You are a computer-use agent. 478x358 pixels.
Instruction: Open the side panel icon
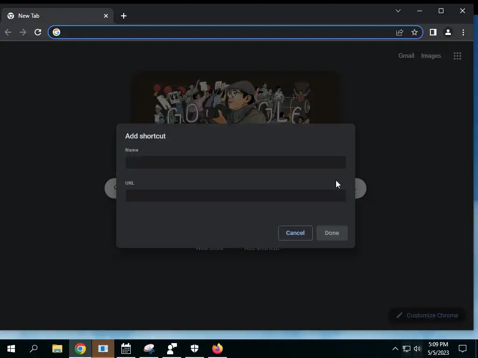(x=433, y=32)
